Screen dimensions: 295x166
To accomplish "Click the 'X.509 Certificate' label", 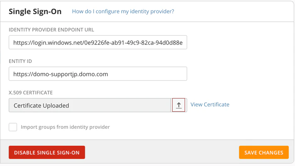I will pos(31,93).
